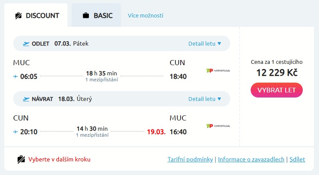Click the TAP Air Portugal logo on outbound flight
Image resolution: width=319 pixels, height=175 pixels.
pos(218,70)
